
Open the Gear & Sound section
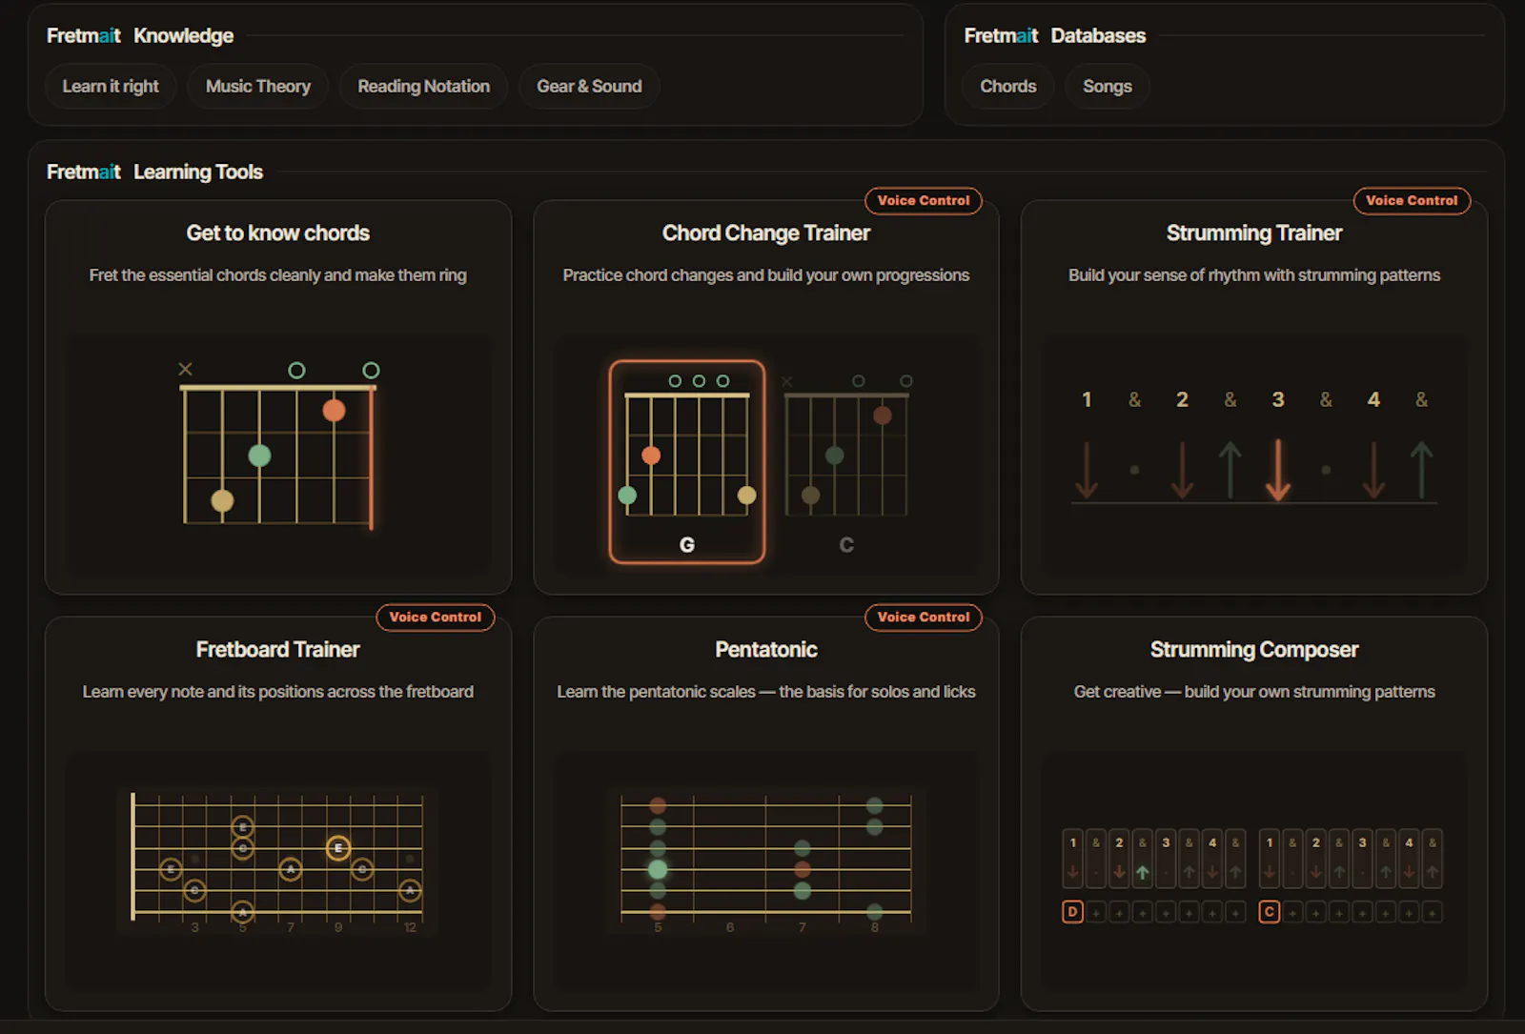tap(589, 87)
